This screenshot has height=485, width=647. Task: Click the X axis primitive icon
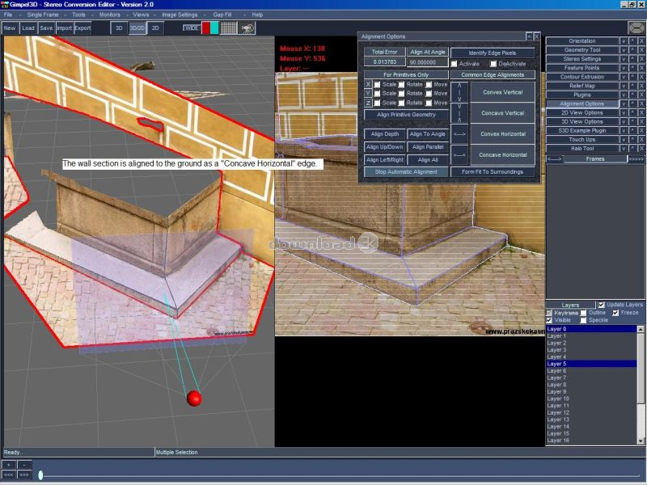(368, 84)
